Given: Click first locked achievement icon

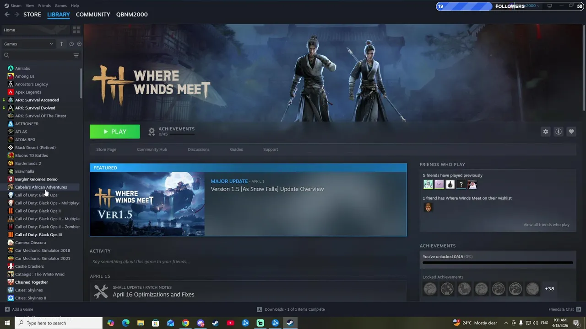Looking at the screenshot, I should click(x=430, y=289).
